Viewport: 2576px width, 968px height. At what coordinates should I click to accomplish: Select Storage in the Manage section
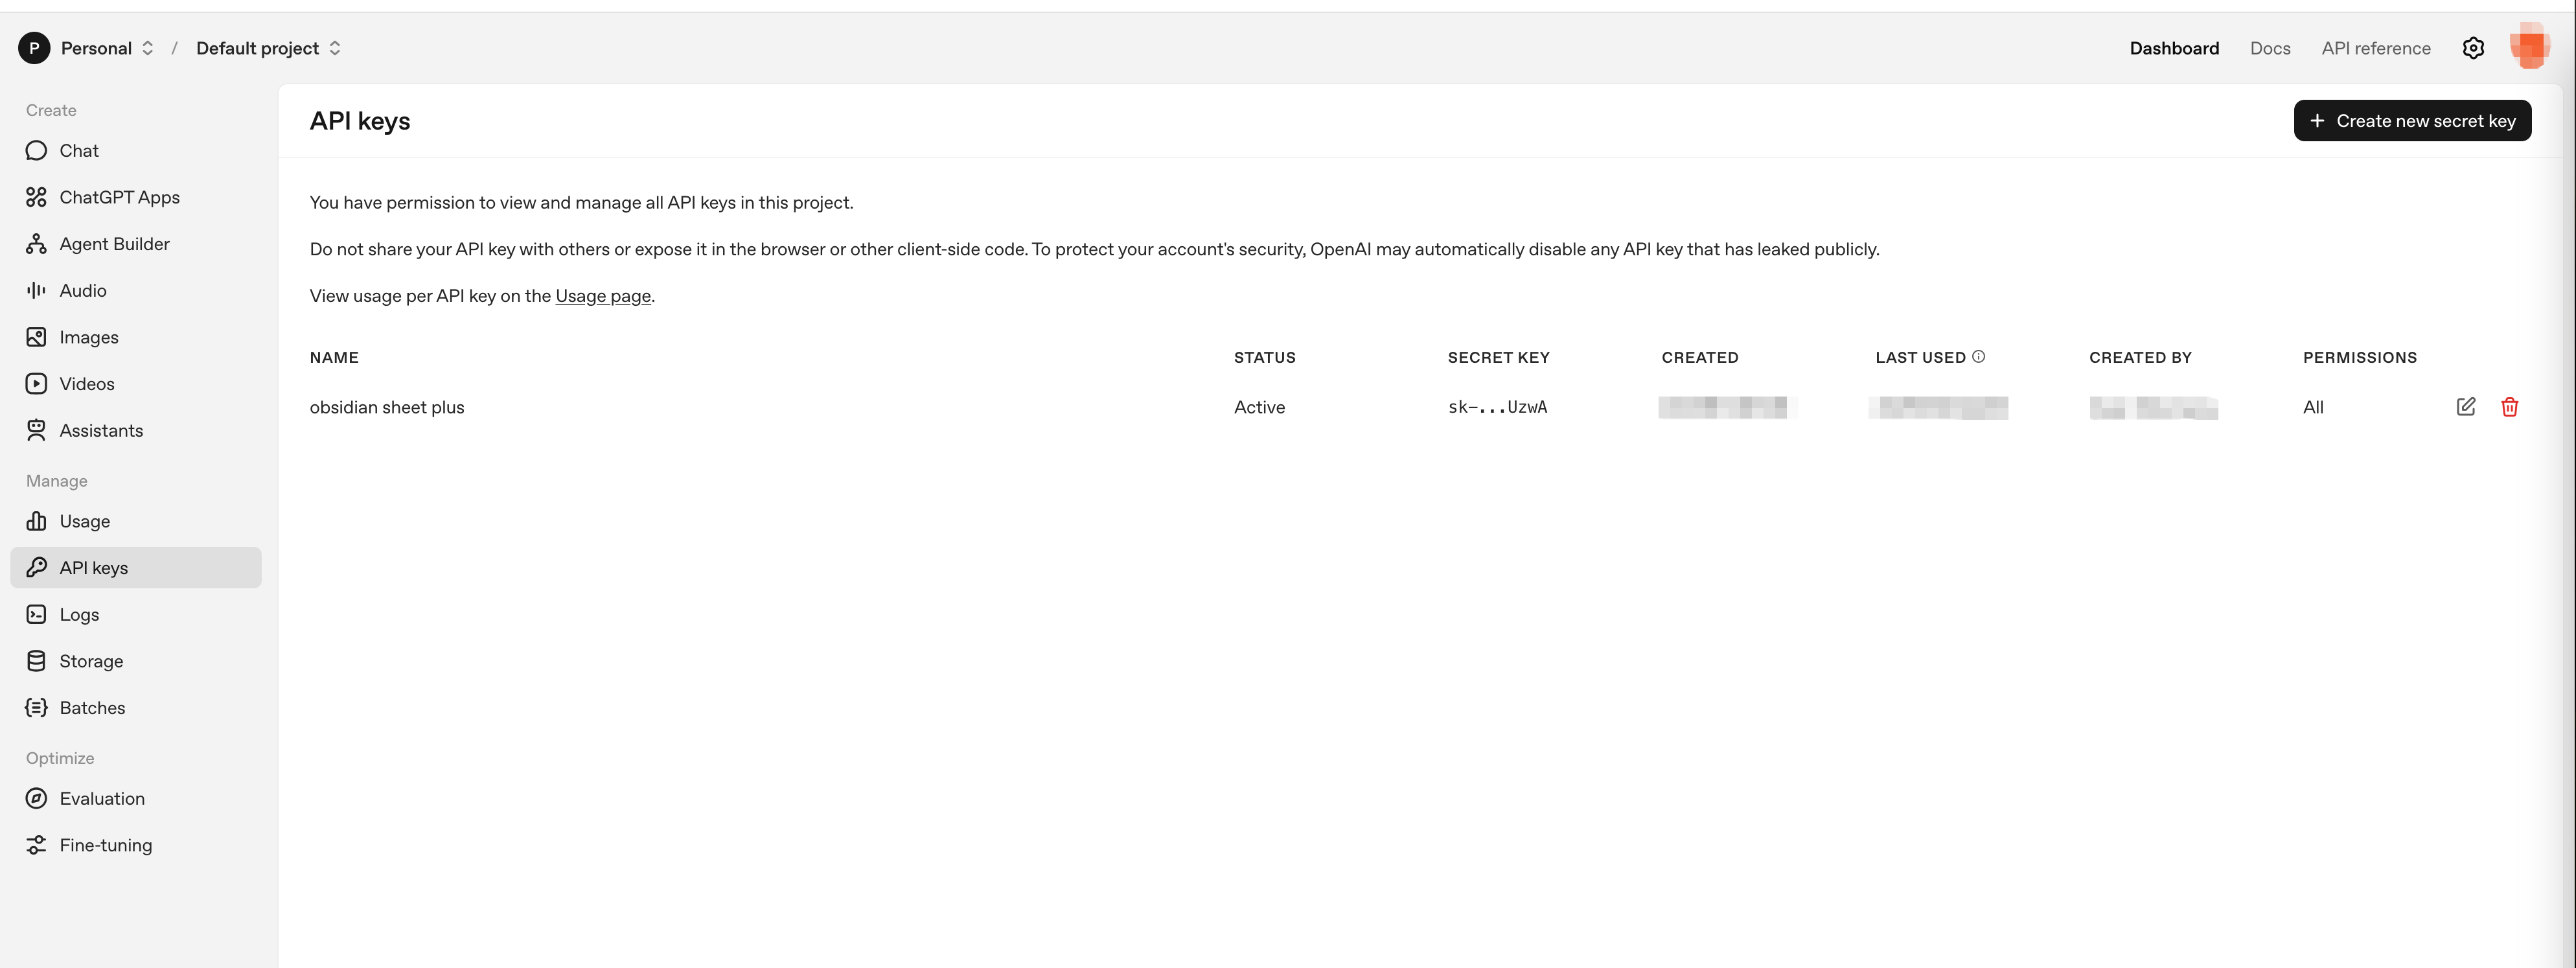(x=90, y=661)
